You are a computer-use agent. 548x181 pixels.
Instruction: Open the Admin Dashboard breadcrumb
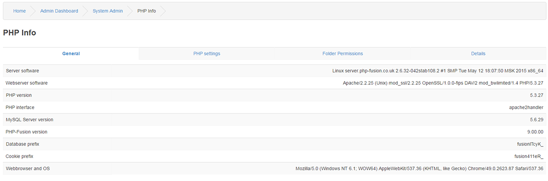(x=59, y=11)
